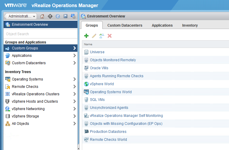This screenshot has height=150, width=229.
Task: Expand the Custom Groups chevron
Action: point(74,48)
